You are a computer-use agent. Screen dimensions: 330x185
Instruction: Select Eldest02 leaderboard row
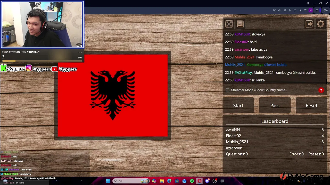(x=275, y=136)
